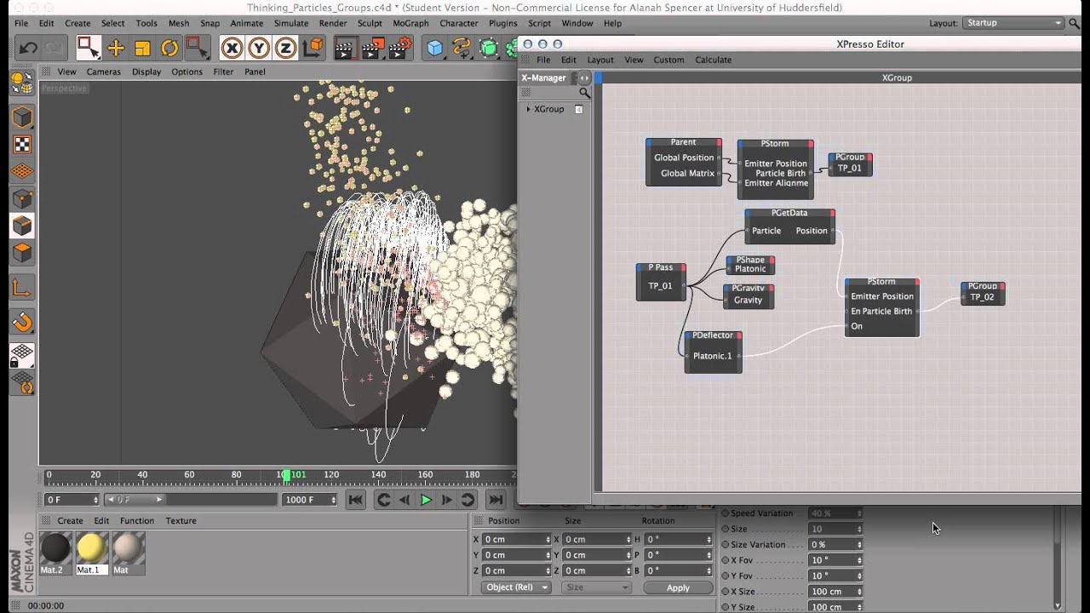Open the Size mode dropdown
This screenshot has height=613, width=1090.
click(x=596, y=587)
